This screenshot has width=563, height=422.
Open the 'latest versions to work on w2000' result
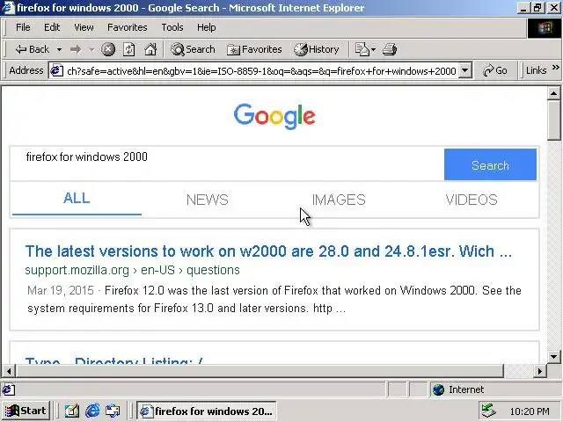tap(268, 251)
